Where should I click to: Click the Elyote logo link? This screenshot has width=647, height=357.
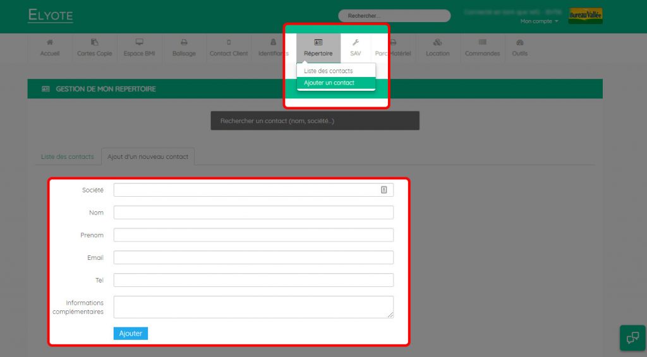pos(51,15)
